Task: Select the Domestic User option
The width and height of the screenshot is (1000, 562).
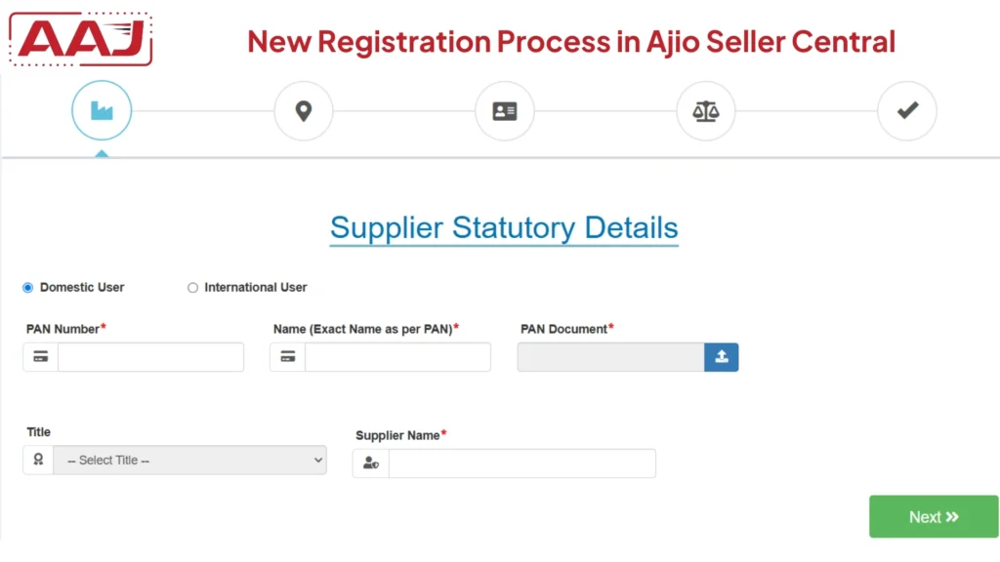Action: click(27, 287)
